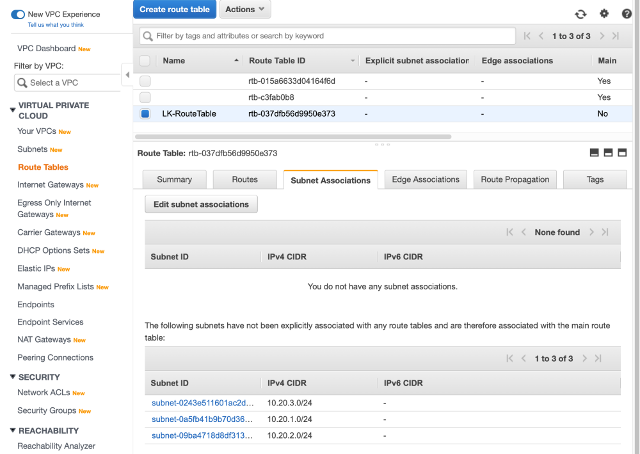Toggle the New VPC Experience switch

18,14
